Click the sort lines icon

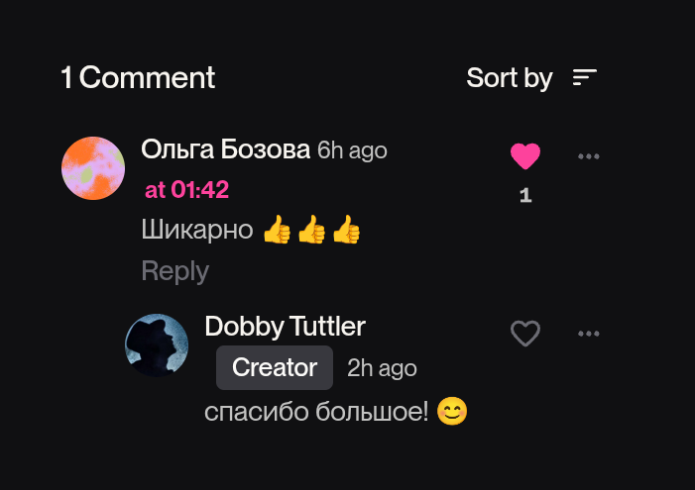tap(585, 77)
